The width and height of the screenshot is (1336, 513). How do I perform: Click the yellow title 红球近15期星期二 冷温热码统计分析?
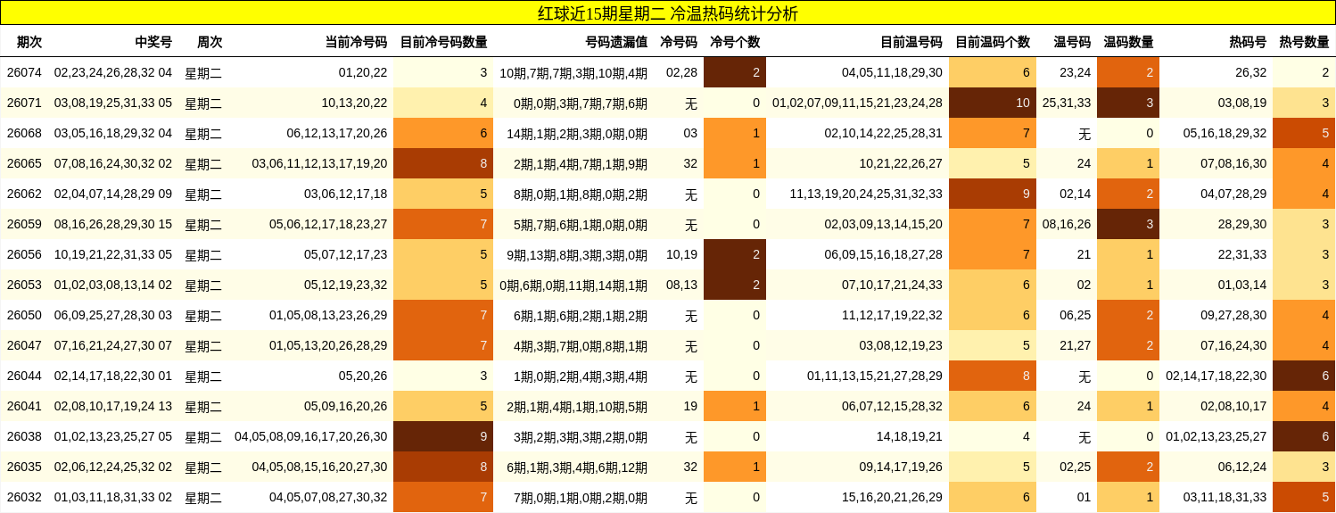pos(668,12)
